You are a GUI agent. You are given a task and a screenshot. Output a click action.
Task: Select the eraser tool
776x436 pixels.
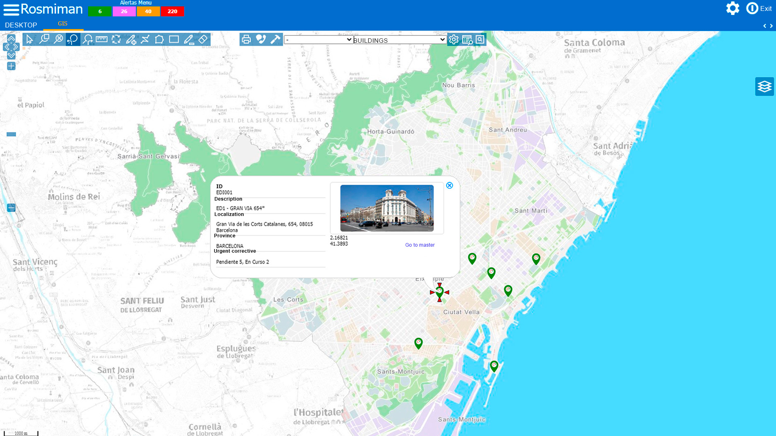click(202, 39)
